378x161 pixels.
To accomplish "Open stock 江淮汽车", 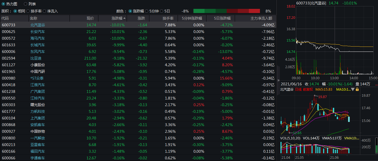I will pyautogui.click(x=38, y=85).
